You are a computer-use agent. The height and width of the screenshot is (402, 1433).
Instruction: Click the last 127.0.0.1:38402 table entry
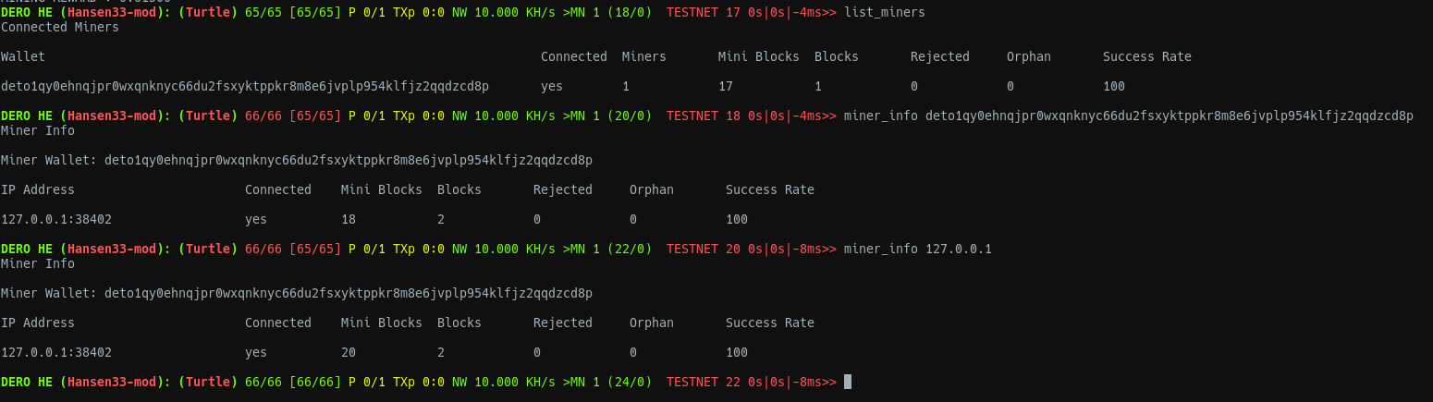tap(56, 352)
